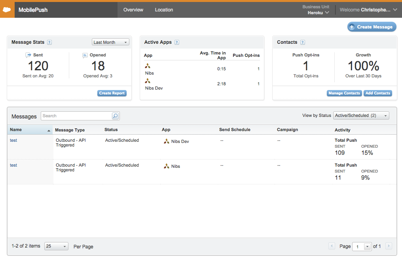Click the MobilePush app title
402x261 pixels.
[33, 10]
